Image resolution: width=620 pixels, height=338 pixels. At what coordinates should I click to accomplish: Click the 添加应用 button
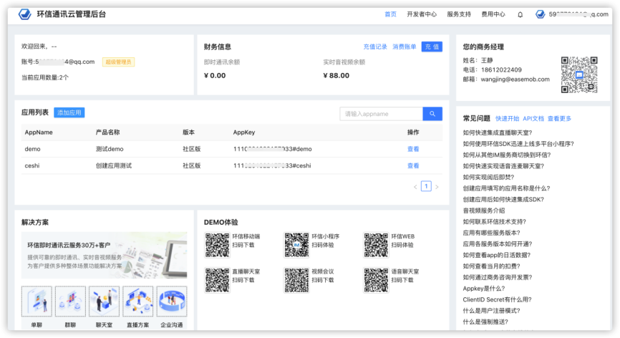point(69,112)
